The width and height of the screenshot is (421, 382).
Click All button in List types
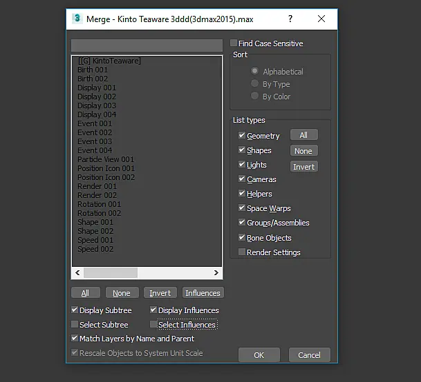(304, 134)
